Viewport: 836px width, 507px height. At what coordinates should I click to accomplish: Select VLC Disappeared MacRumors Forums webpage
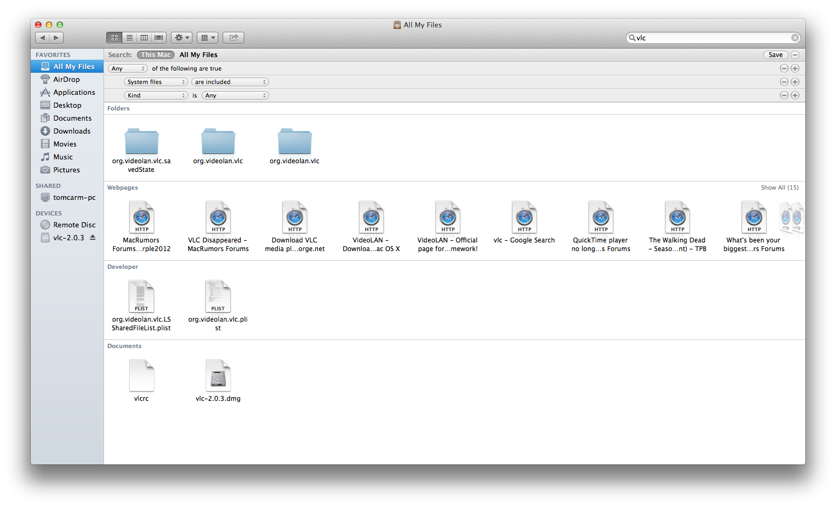pyautogui.click(x=218, y=226)
